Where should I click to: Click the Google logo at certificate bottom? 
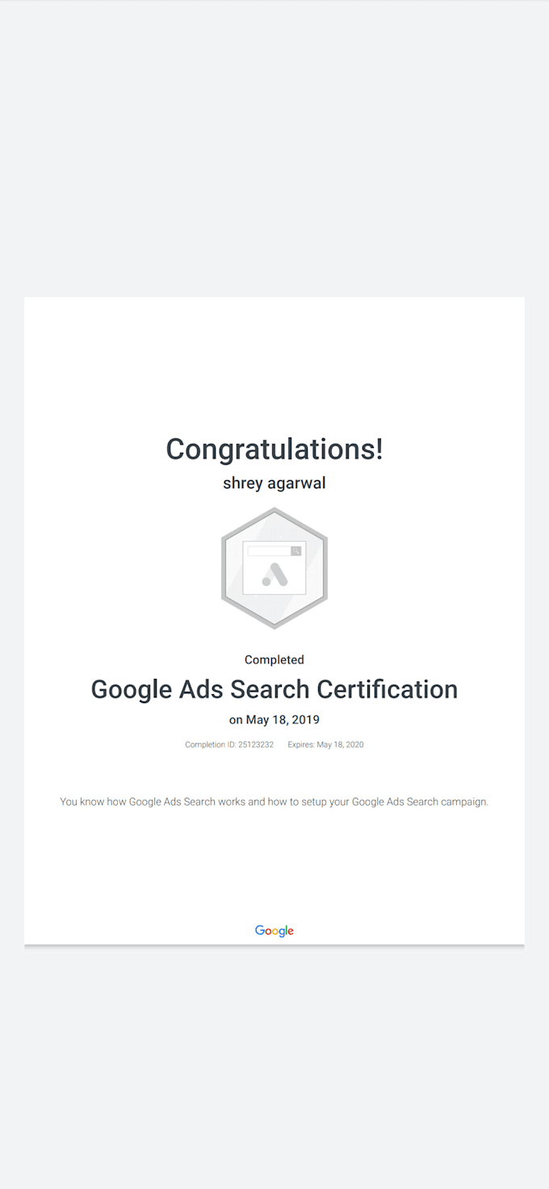tap(274, 931)
